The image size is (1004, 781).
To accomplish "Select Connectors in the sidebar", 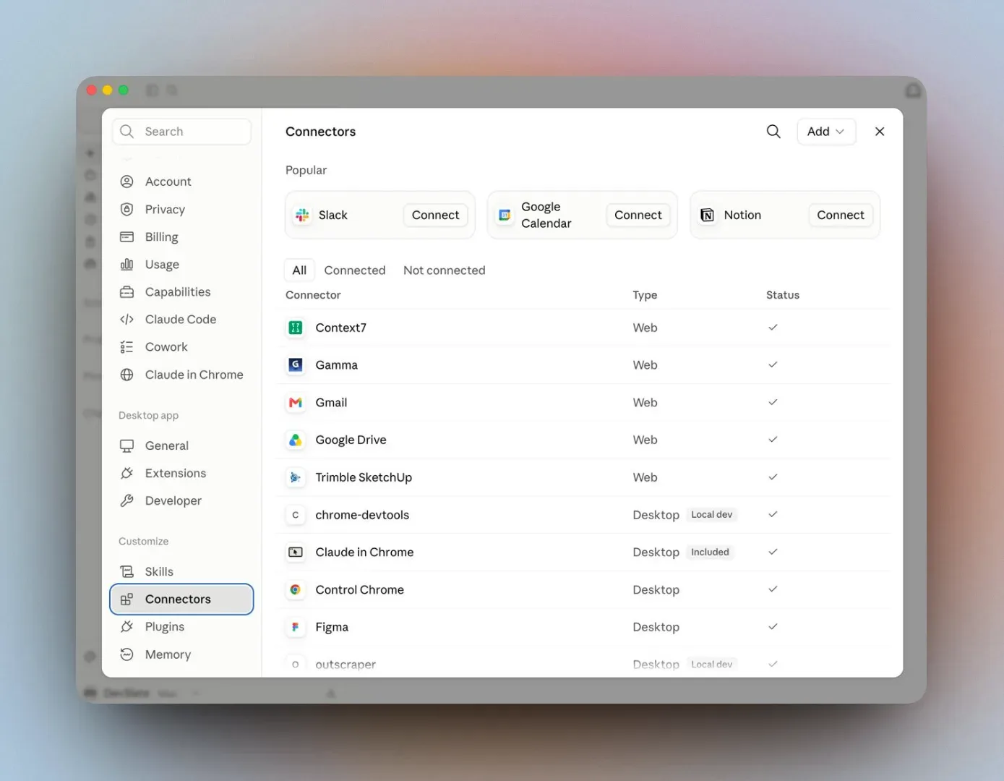I will click(182, 599).
